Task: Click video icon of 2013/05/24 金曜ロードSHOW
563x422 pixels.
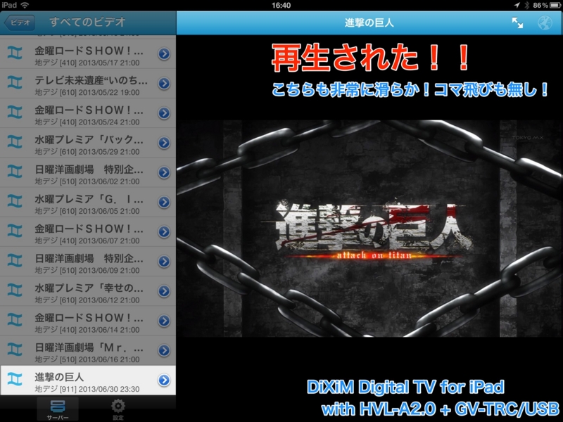Action: [x=15, y=113]
